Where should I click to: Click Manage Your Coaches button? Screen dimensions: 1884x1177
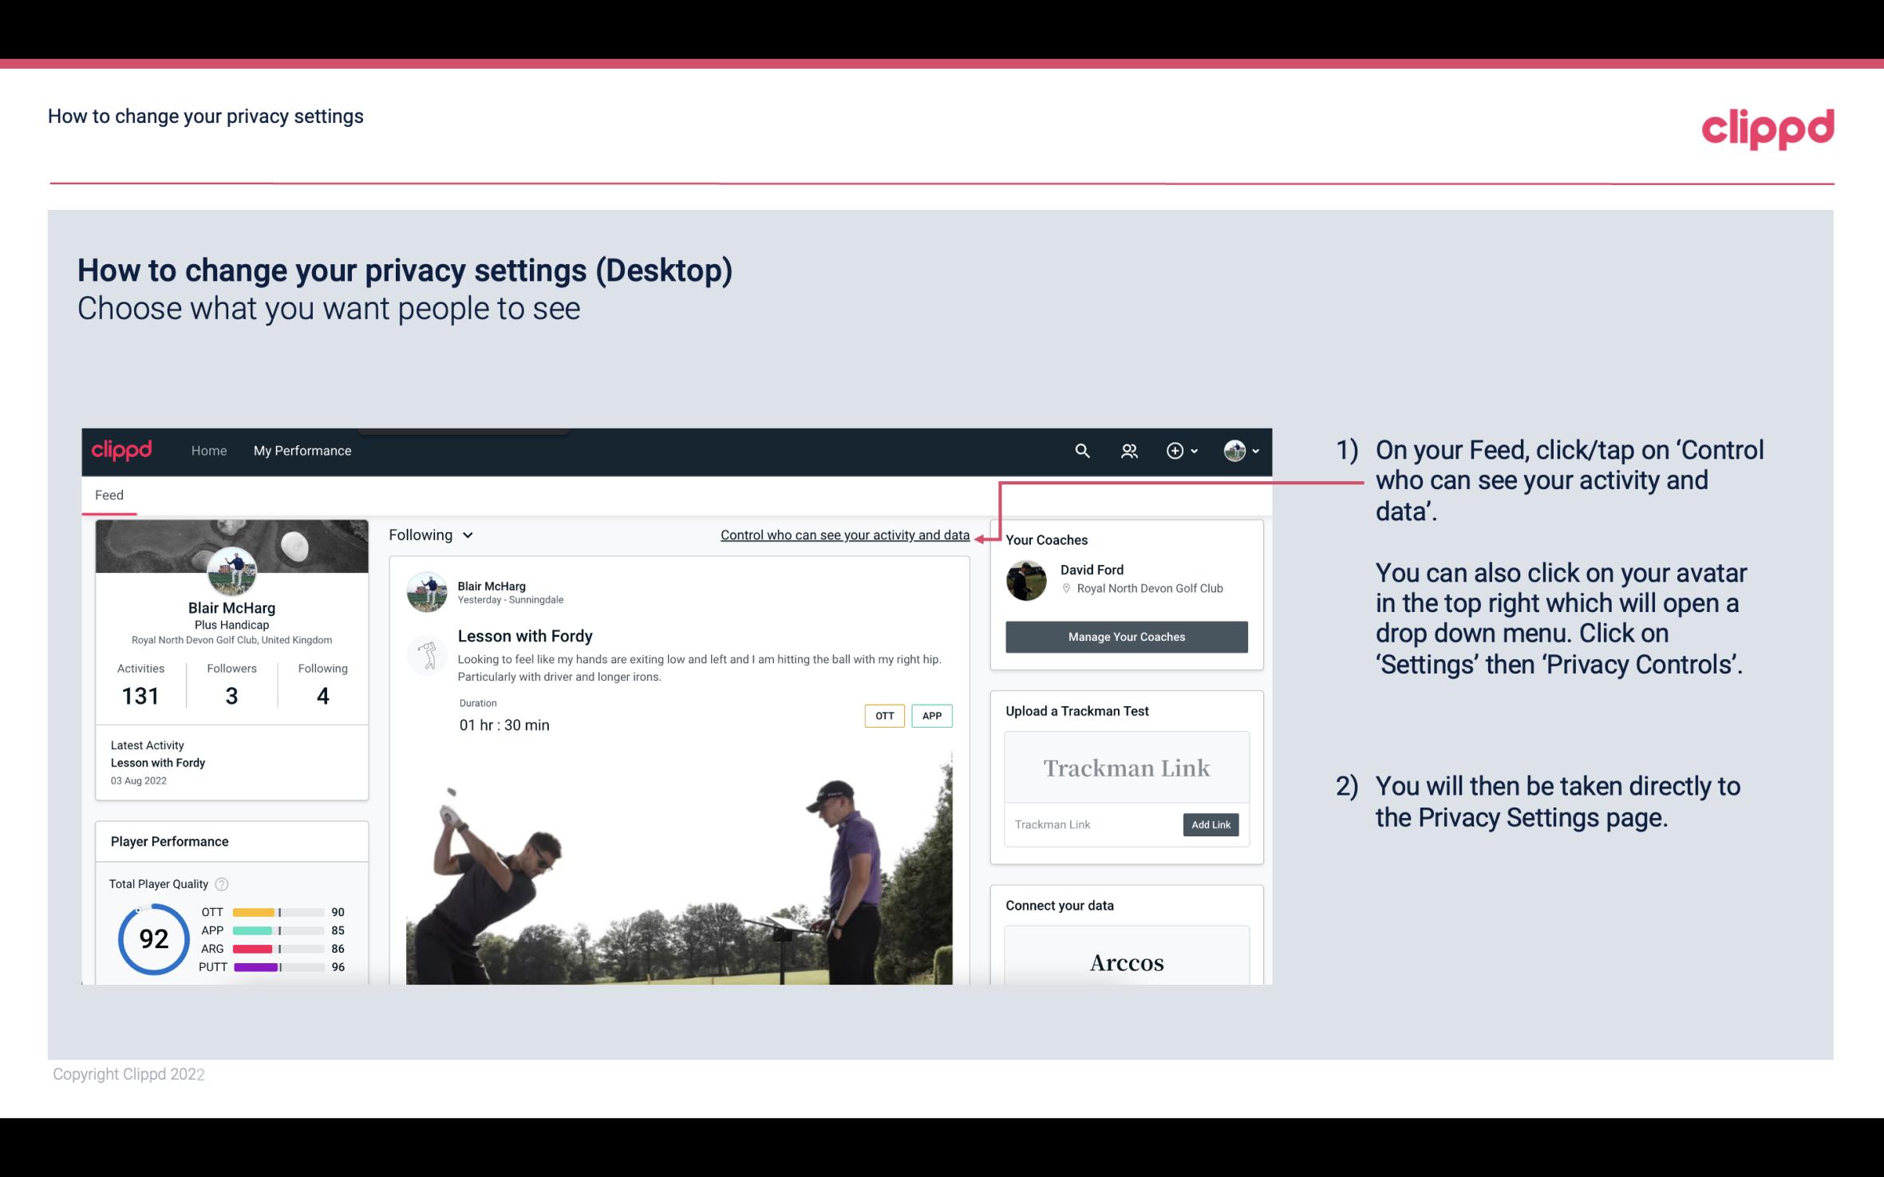1127,636
